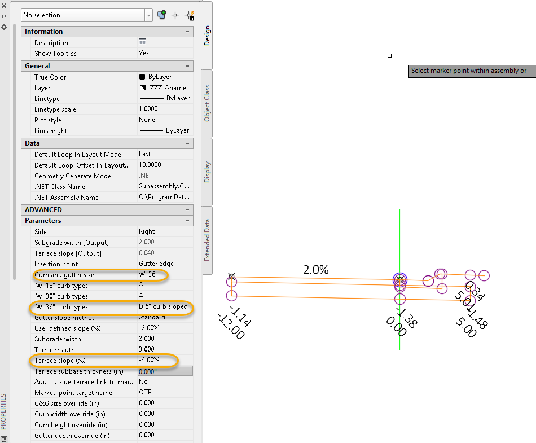Click the Layer ZZZ_Aname icon
This screenshot has width=536, height=443.
coord(143,87)
